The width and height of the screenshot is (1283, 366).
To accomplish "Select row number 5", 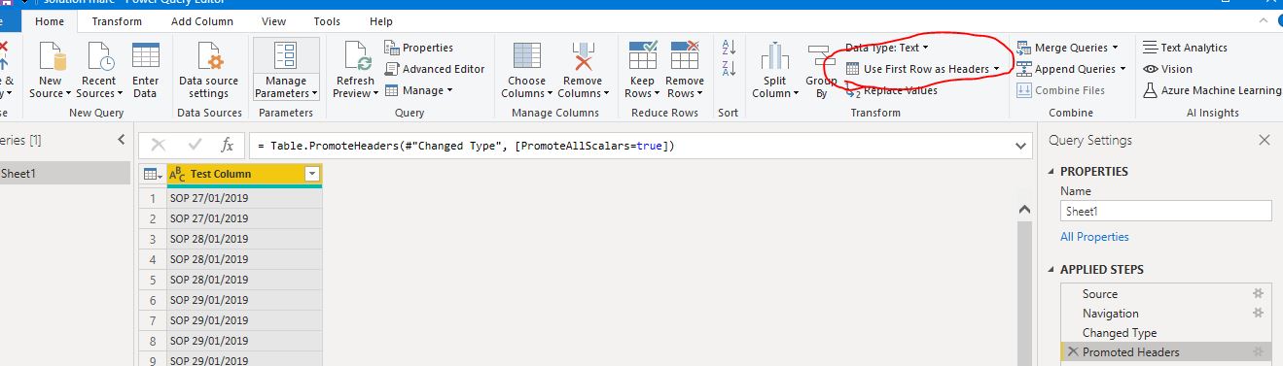I will coord(153,280).
